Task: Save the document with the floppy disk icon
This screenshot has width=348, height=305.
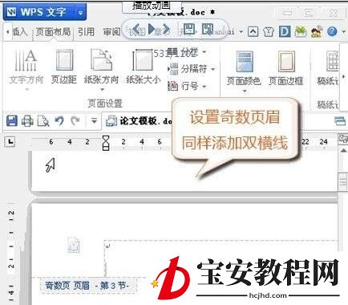Action: [x=12, y=121]
